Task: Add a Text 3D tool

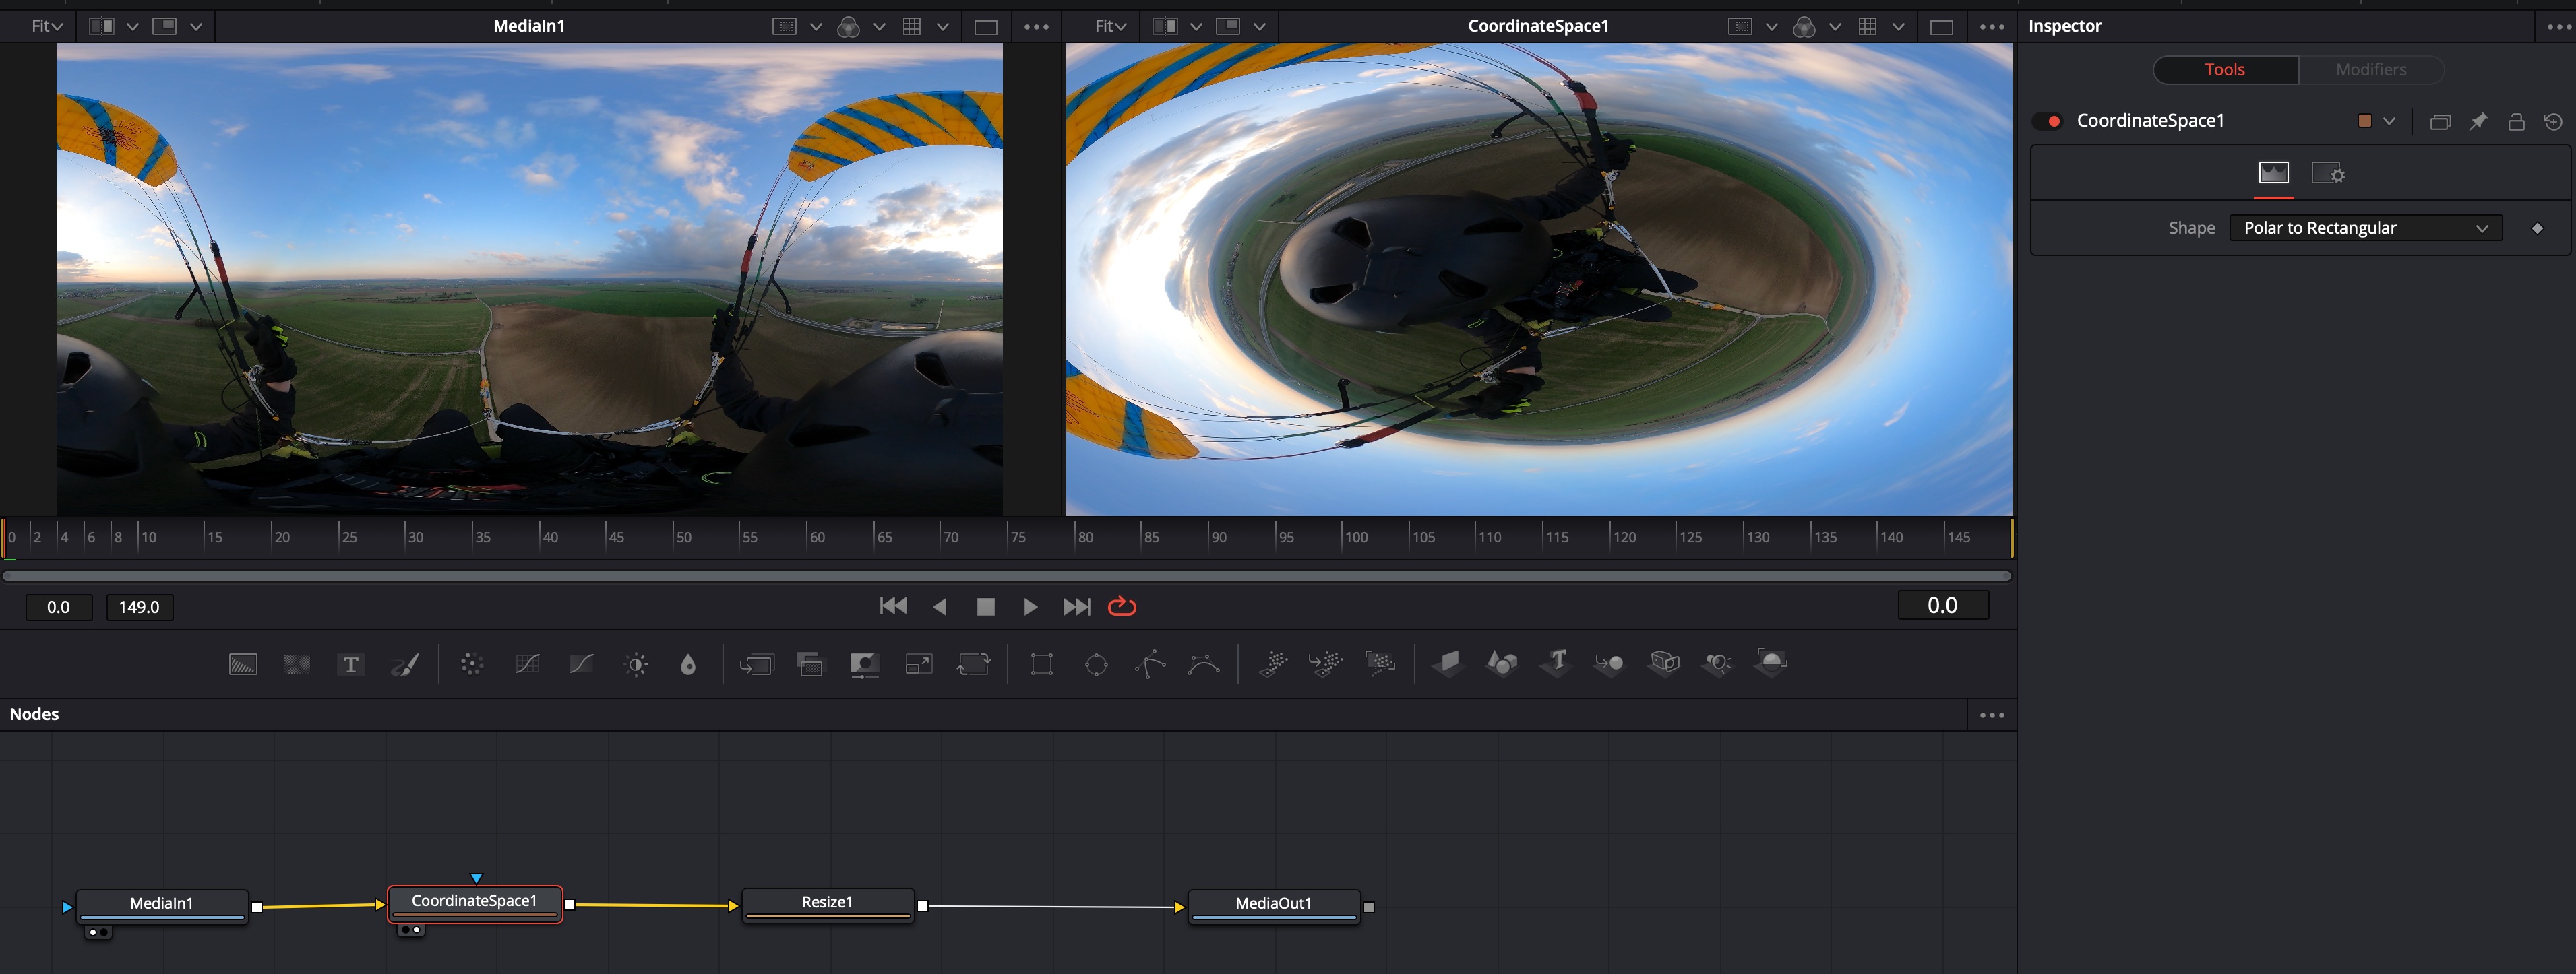Action: point(1556,663)
